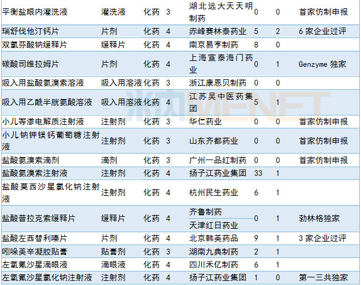
Task: Click 片剂 in 瑞舒伐他汀钙片 row
Action: (x=109, y=31)
